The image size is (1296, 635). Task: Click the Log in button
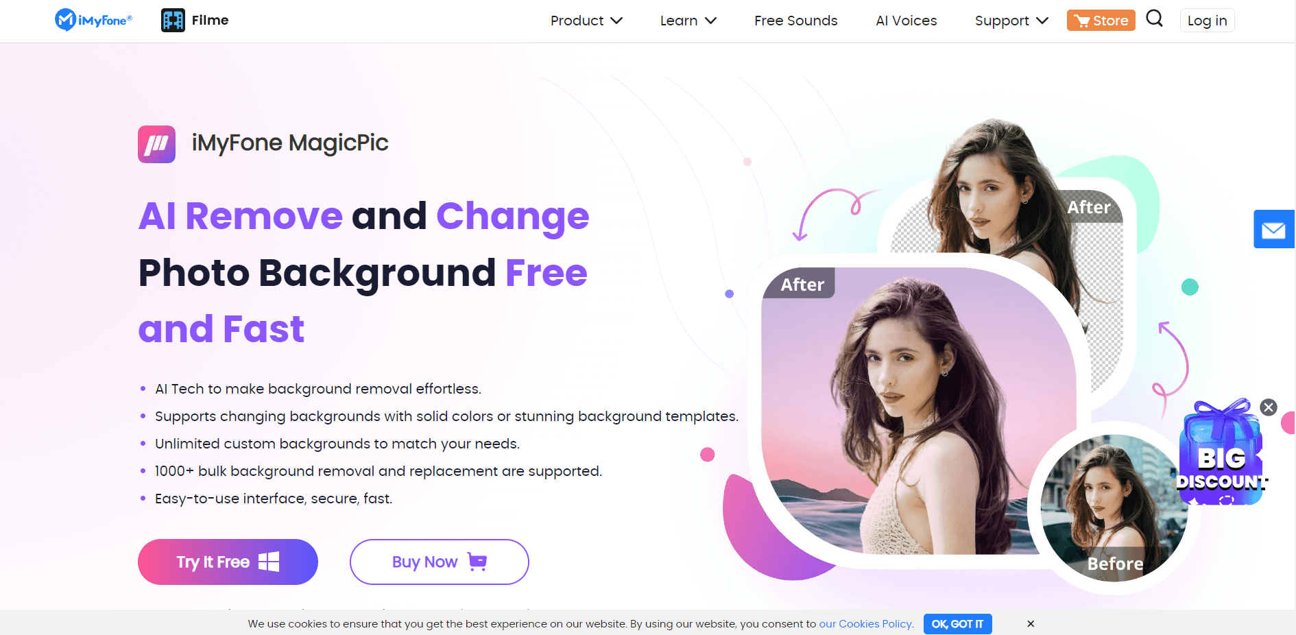pos(1208,21)
